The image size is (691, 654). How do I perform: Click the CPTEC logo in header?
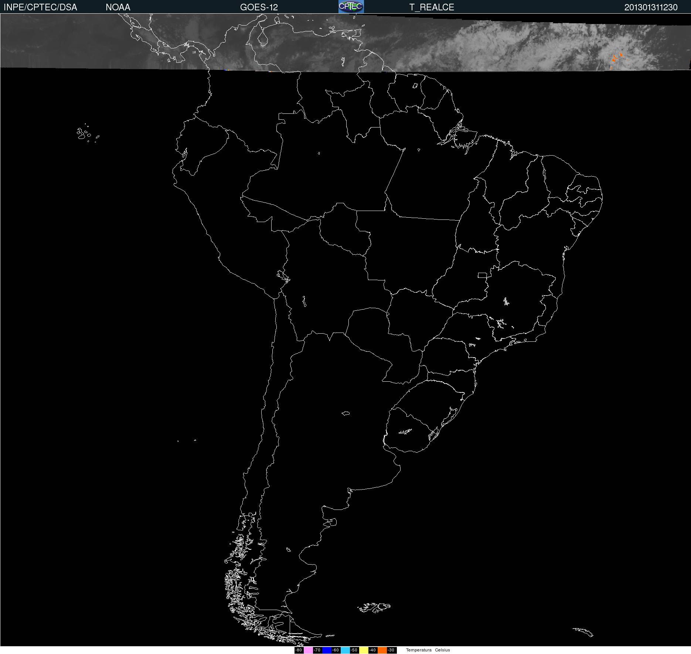coord(351,7)
